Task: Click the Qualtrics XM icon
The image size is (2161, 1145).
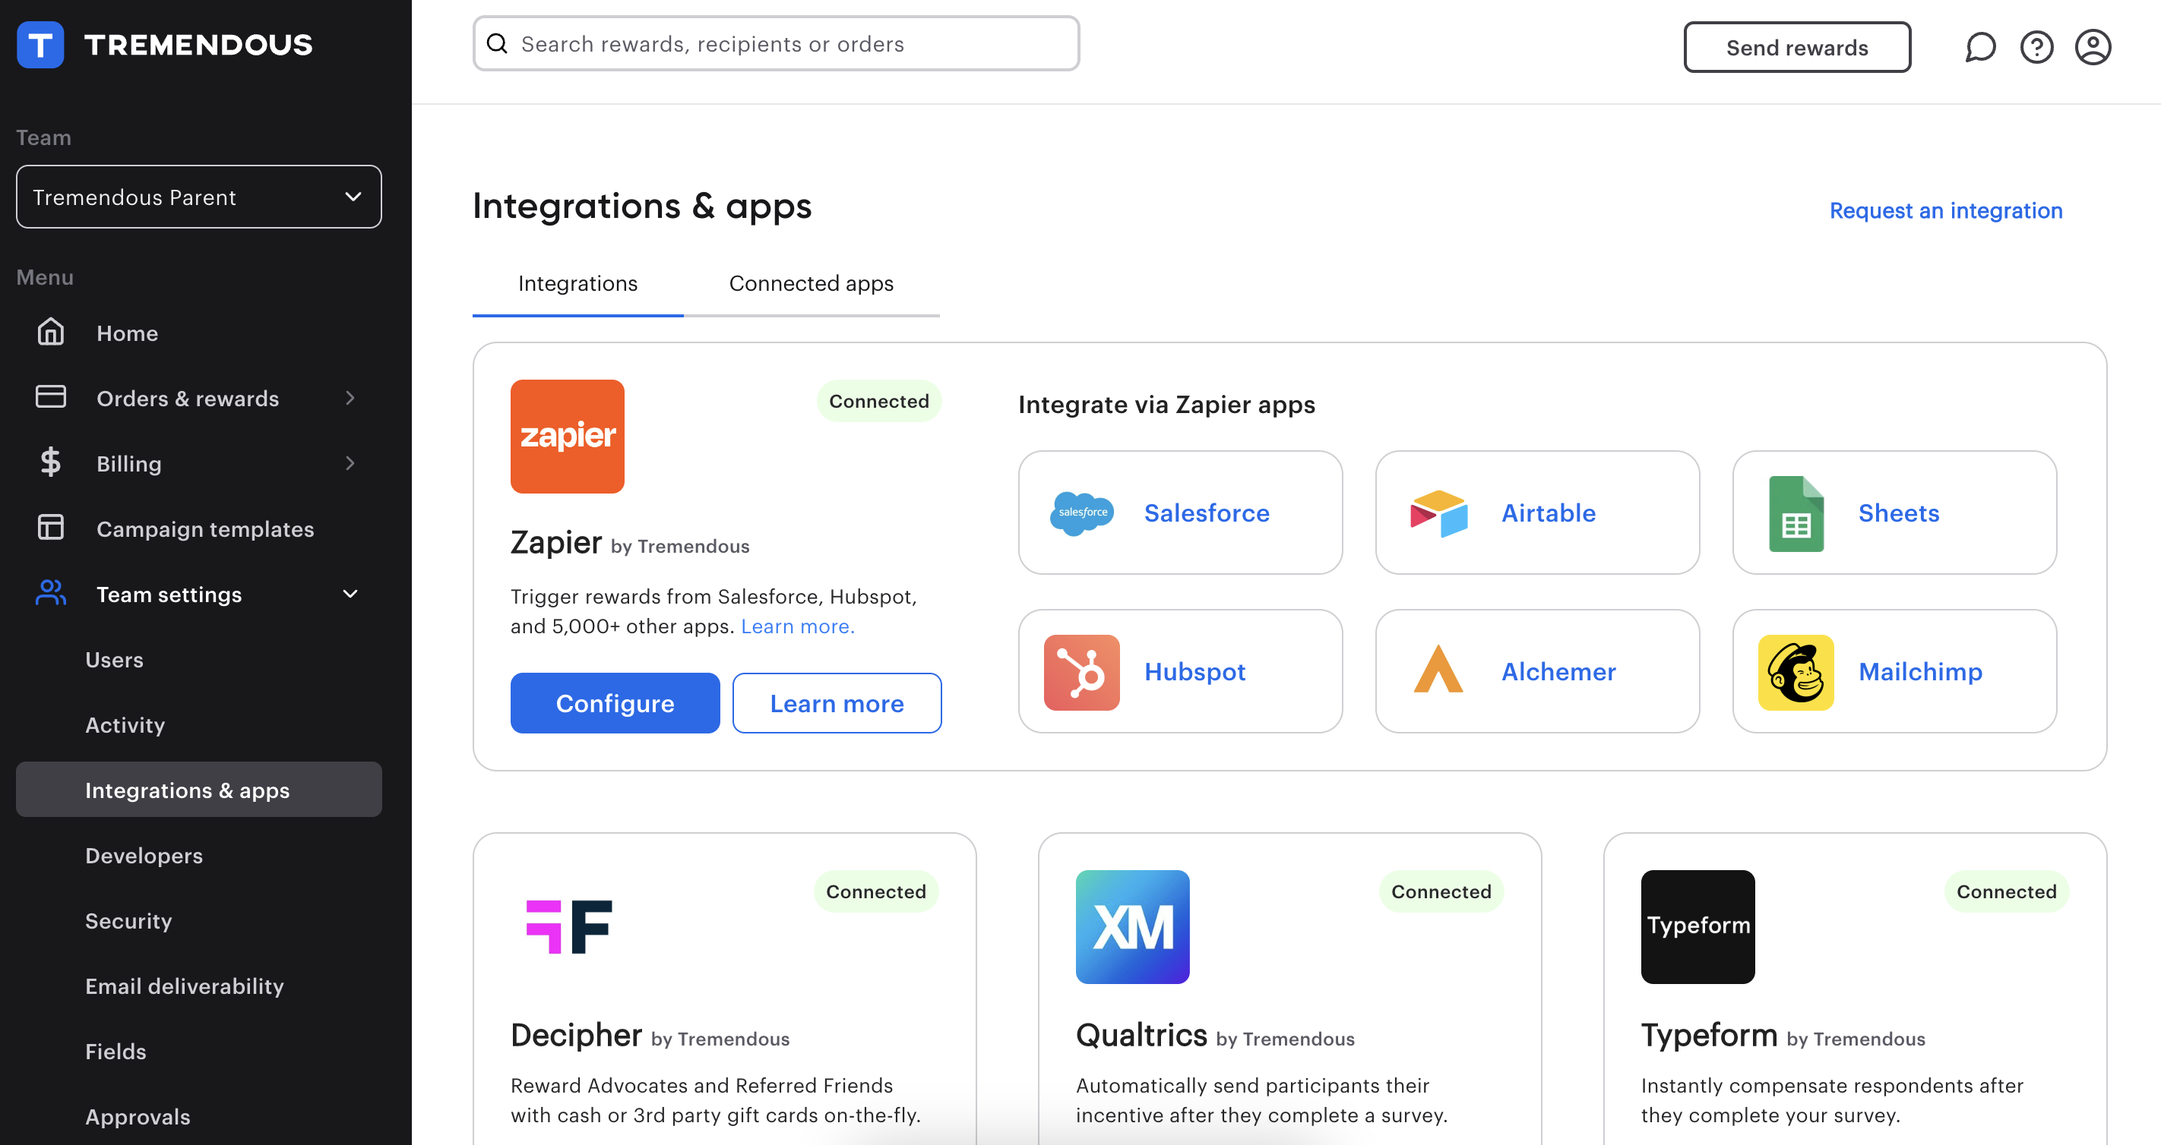Action: tap(1132, 926)
